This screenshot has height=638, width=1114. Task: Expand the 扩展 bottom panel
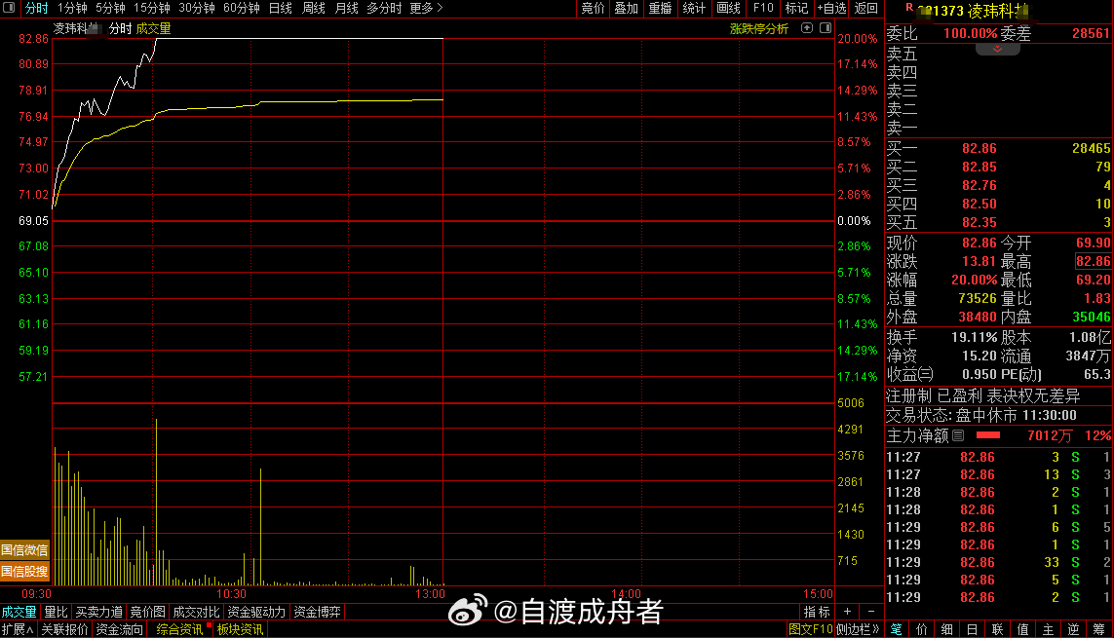[x=17, y=629]
